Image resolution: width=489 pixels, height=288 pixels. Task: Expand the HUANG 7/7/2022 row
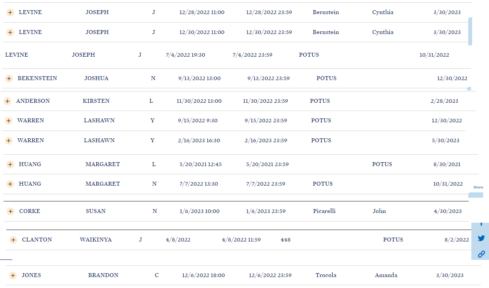(x=10, y=184)
